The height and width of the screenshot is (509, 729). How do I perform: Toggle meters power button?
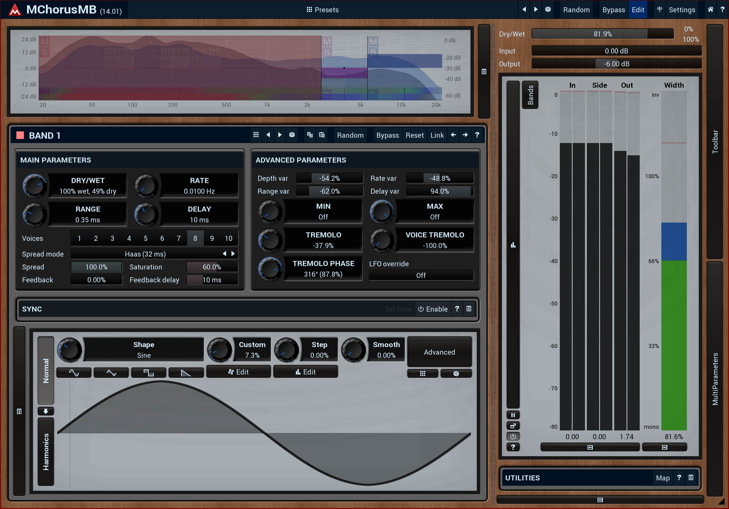click(513, 436)
